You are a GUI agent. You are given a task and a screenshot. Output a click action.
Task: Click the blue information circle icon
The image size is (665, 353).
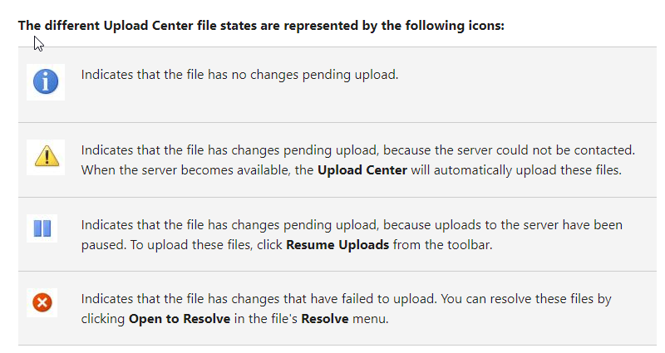click(46, 81)
